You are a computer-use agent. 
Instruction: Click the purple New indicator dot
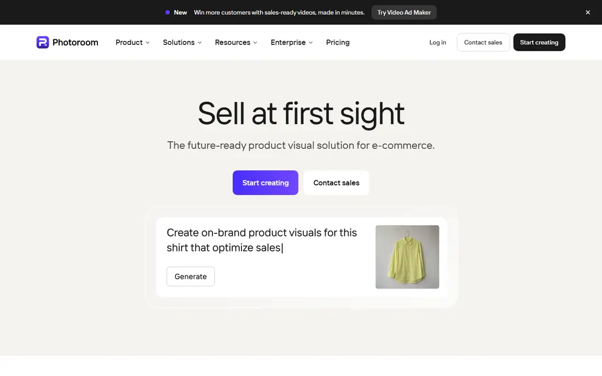click(167, 12)
